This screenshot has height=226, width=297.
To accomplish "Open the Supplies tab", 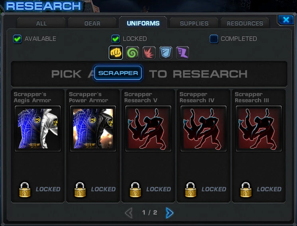I will coord(194,23).
